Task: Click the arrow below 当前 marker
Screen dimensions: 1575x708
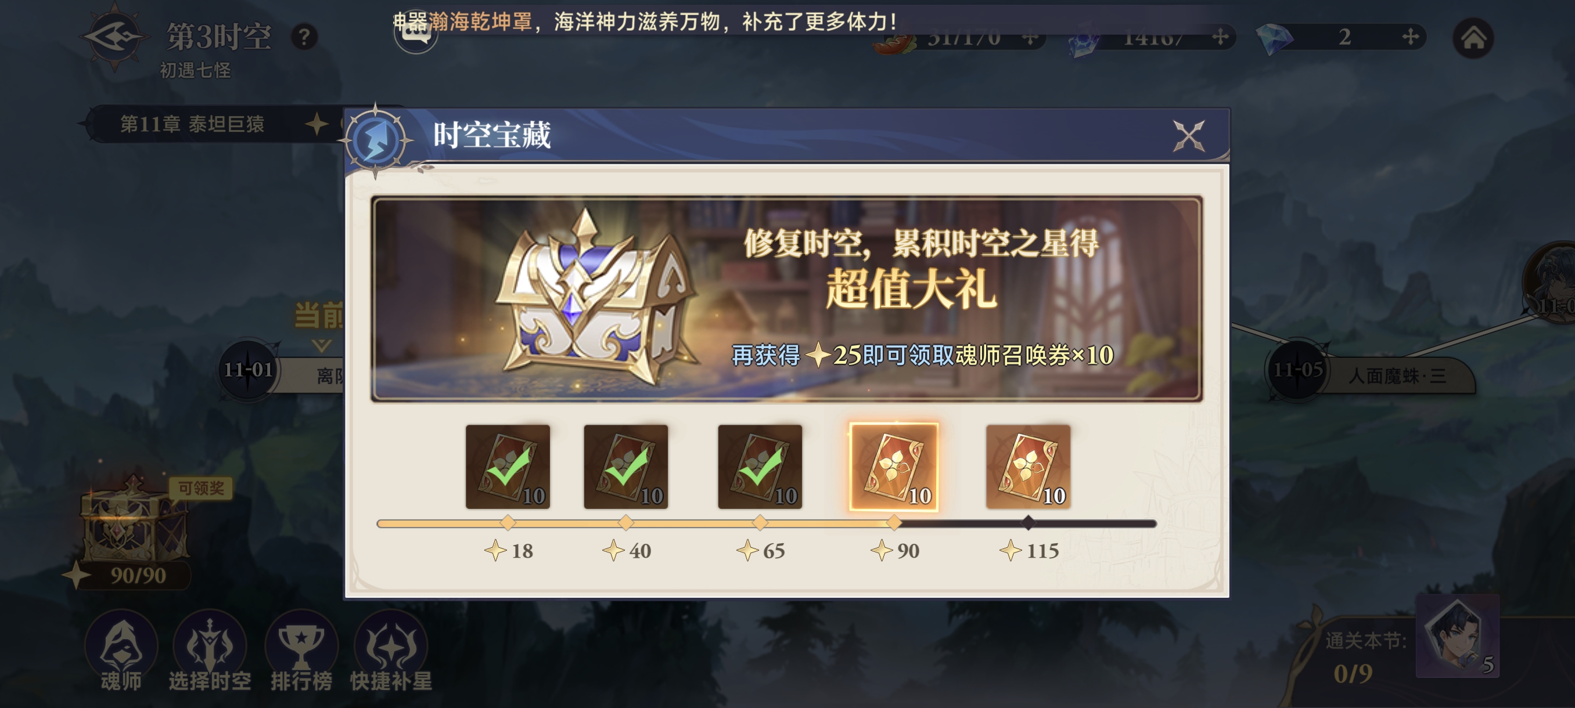Action: point(321,345)
